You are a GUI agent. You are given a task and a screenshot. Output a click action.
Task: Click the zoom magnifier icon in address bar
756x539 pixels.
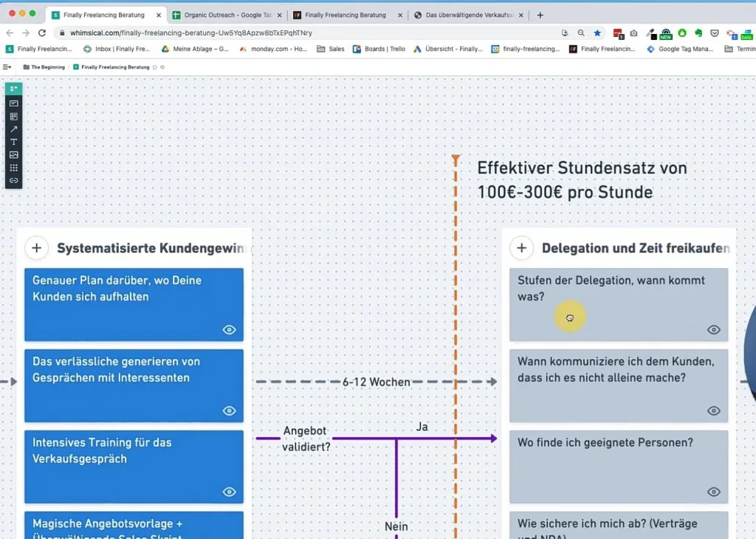pos(581,32)
